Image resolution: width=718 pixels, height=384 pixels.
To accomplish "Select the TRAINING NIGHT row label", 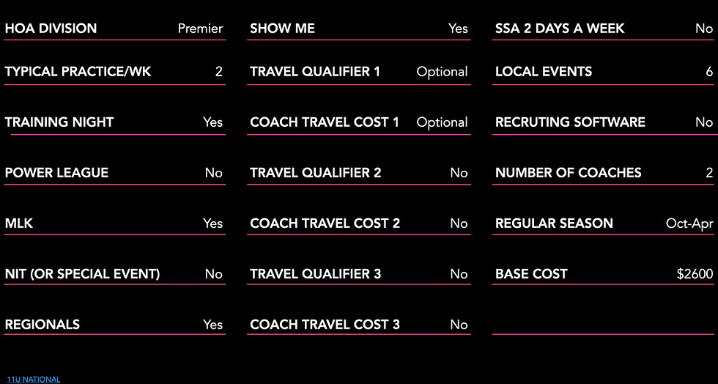I will pyautogui.click(x=59, y=122).
